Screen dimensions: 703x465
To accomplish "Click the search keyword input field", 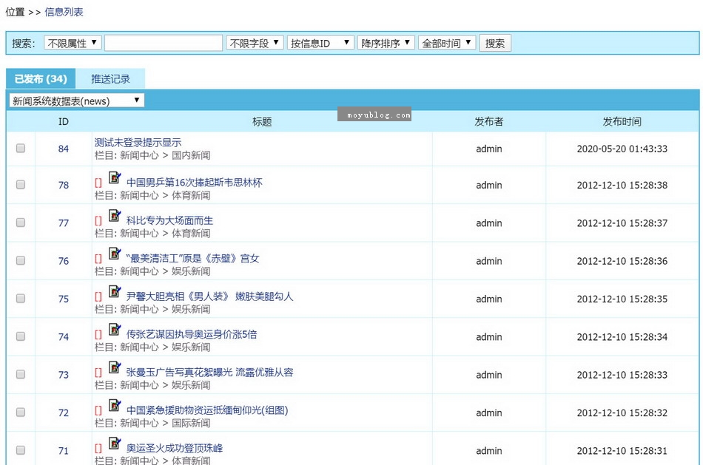I will pyautogui.click(x=163, y=43).
